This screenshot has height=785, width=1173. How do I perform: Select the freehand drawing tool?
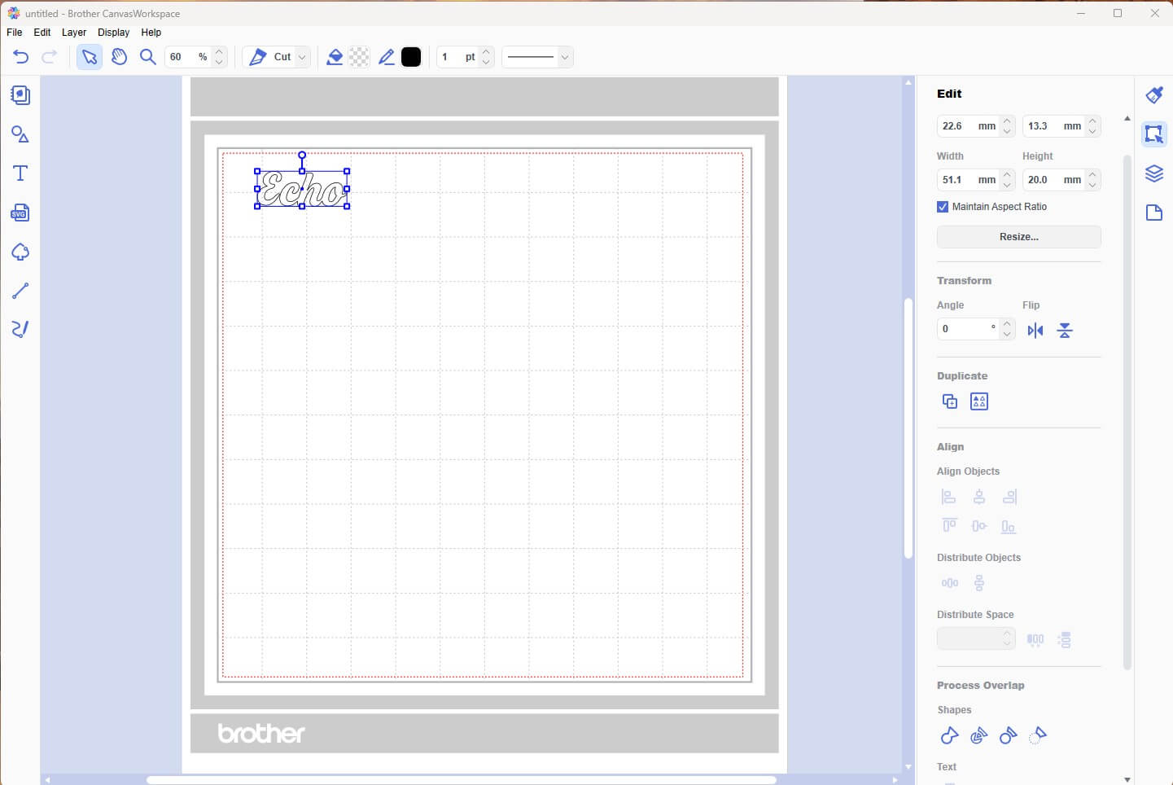point(20,329)
